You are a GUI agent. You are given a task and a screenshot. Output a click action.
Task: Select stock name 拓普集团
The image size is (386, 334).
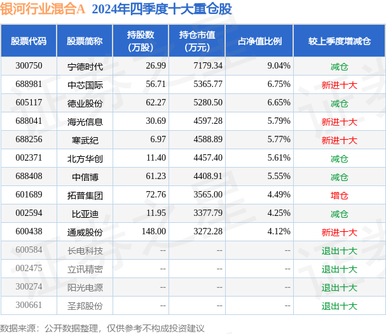[x=85, y=196]
